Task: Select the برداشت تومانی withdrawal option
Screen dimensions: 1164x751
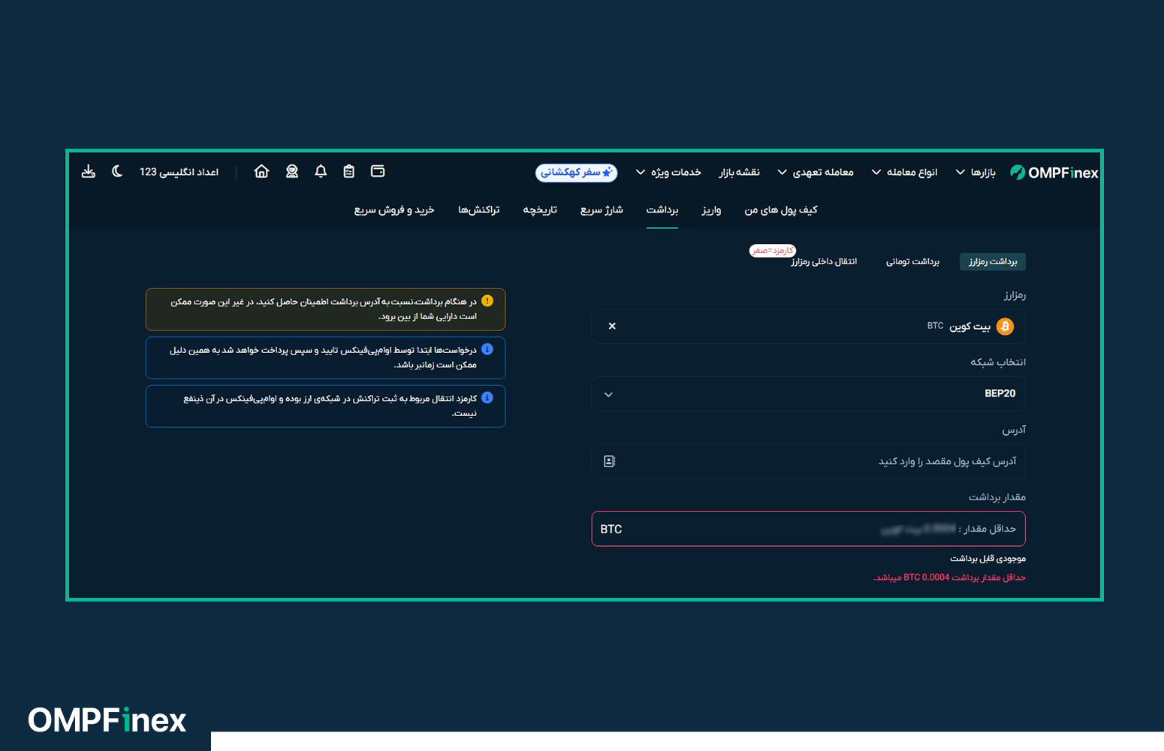Action: (x=912, y=261)
